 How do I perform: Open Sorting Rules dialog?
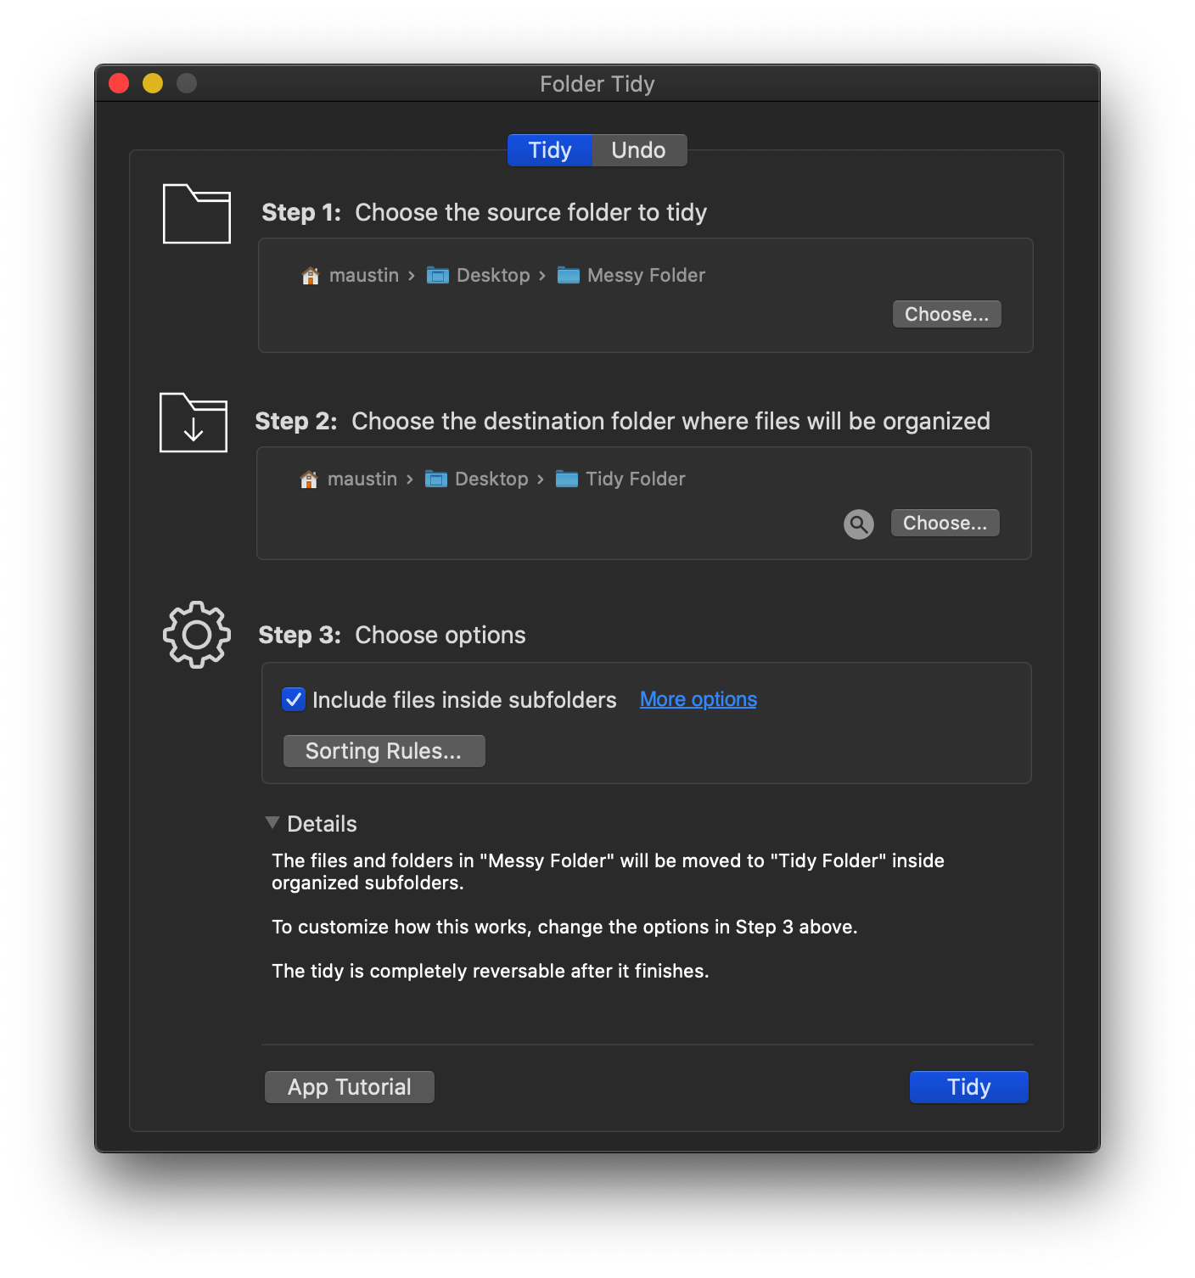(384, 751)
